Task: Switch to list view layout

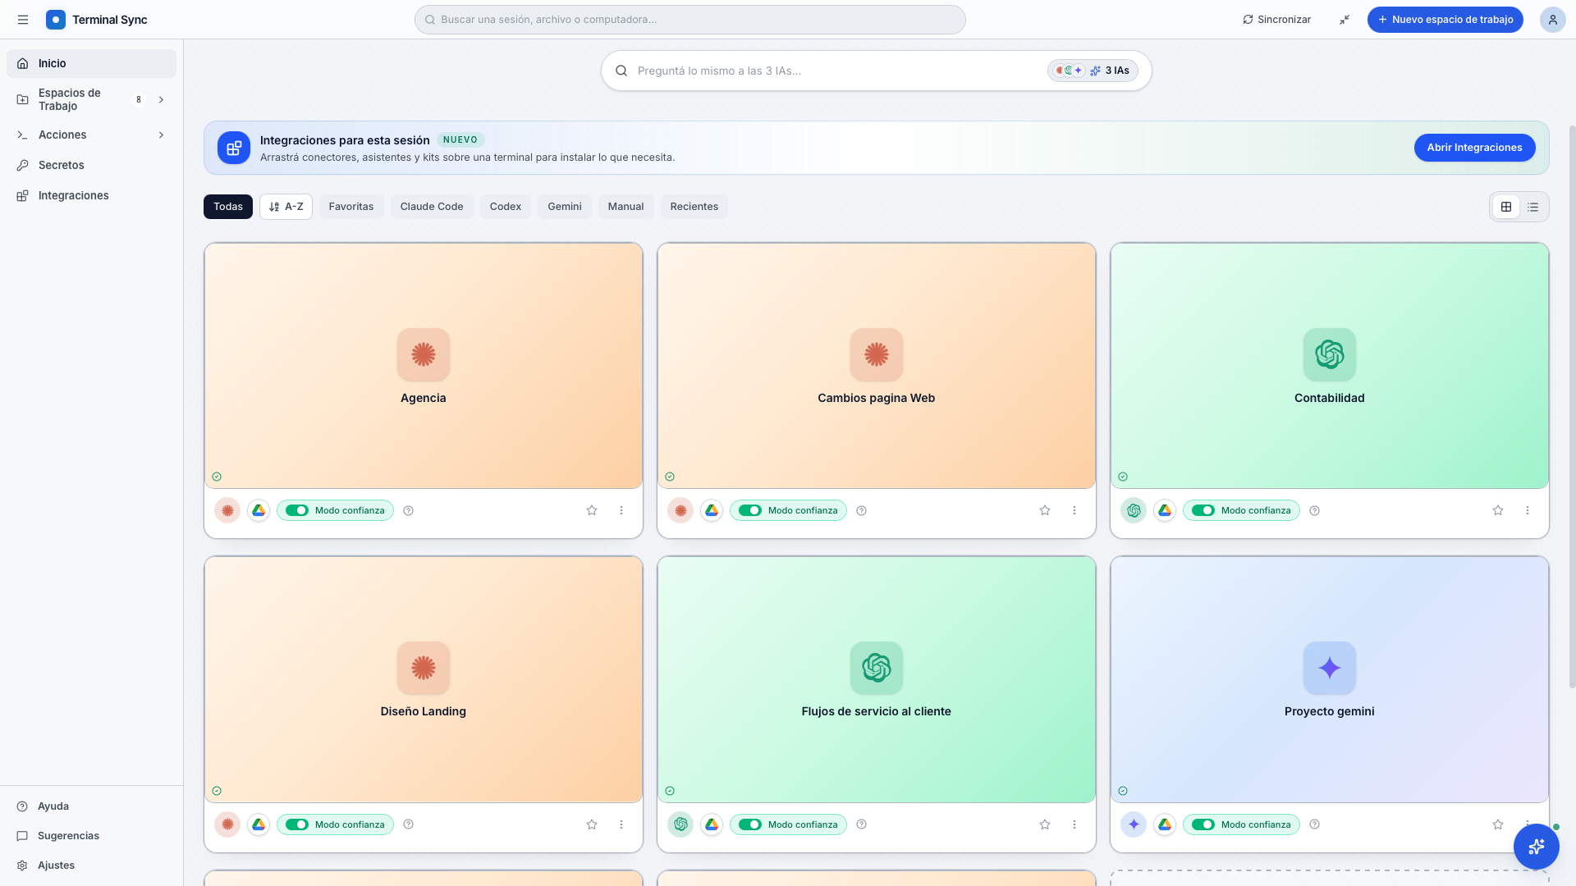Action: 1532,207
